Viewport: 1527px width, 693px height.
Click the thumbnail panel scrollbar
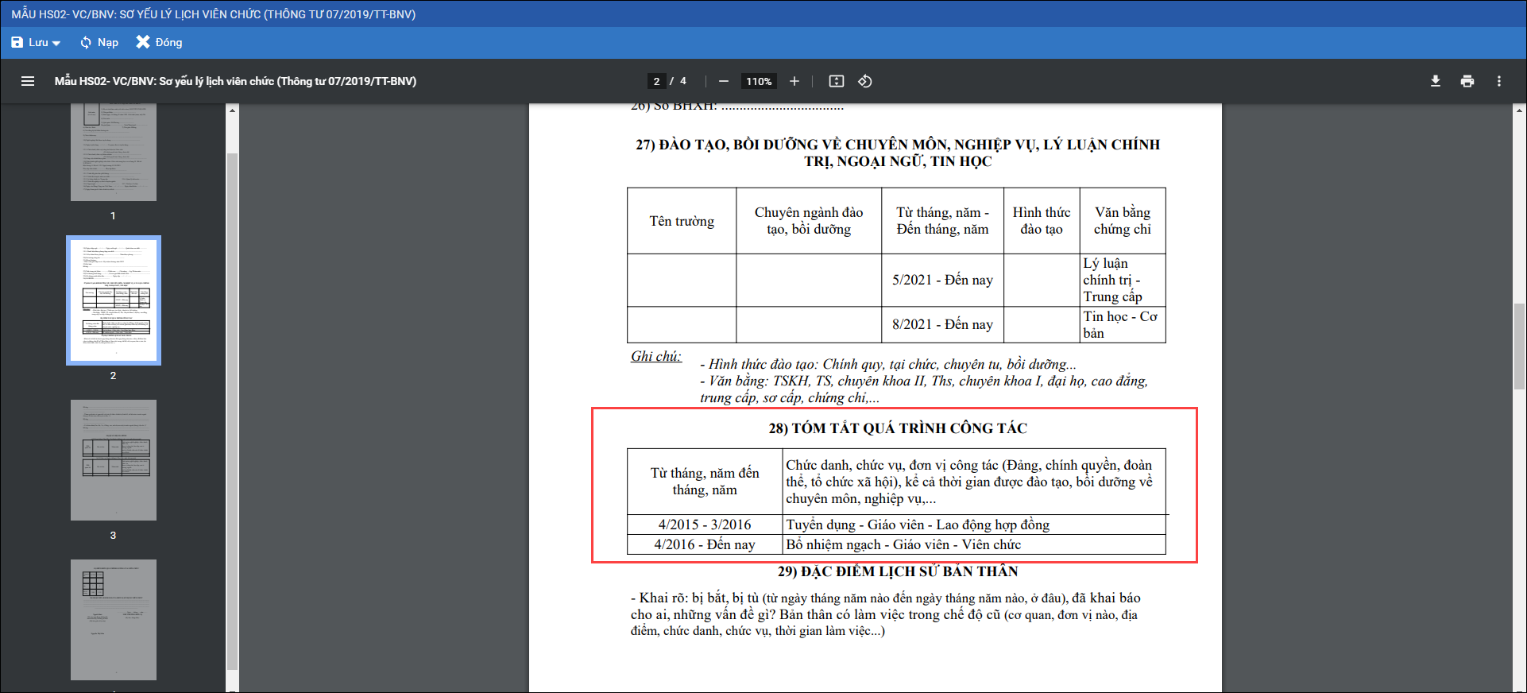click(232, 397)
